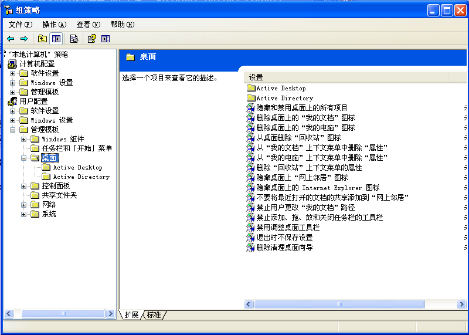Select Active Desktop in the left tree

pyautogui.click(x=77, y=167)
